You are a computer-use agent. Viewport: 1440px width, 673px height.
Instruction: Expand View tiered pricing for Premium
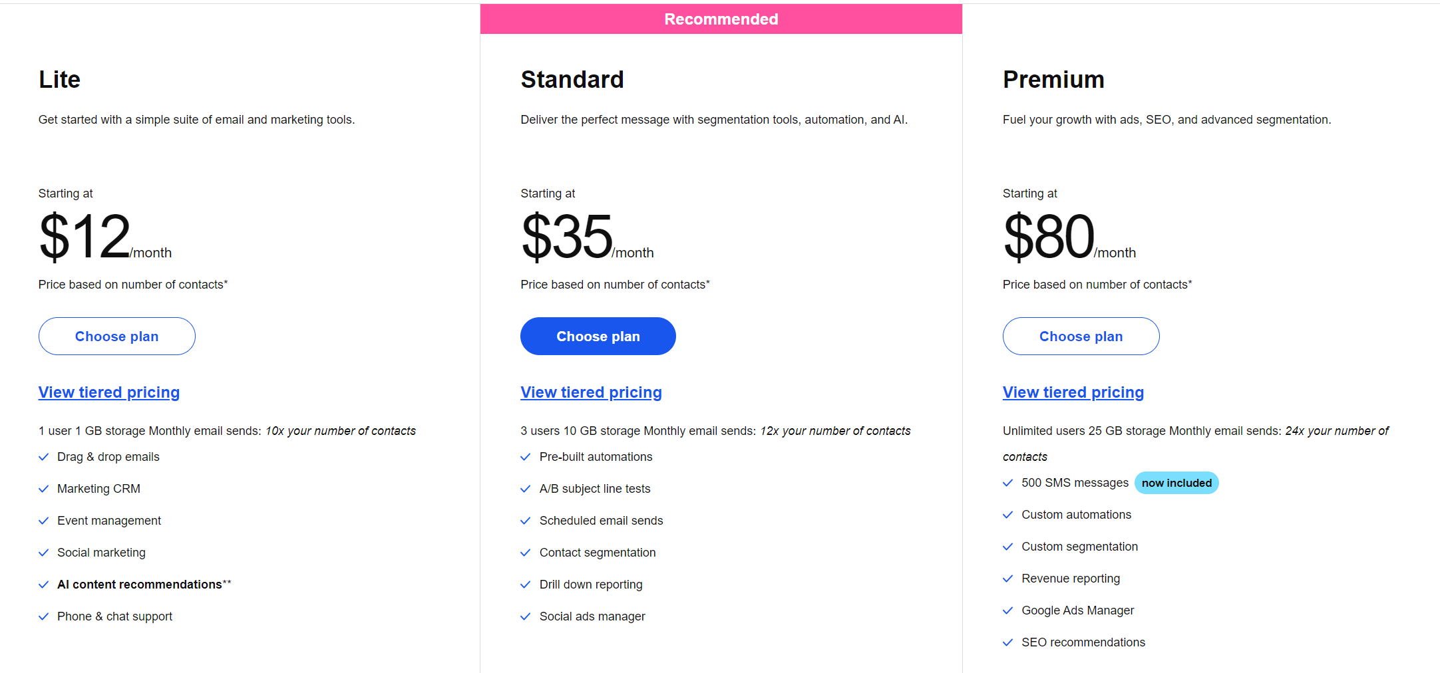pos(1073,392)
